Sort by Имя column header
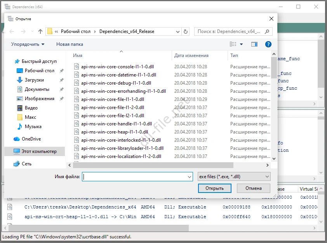This screenshot has width=327, height=243. coord(78,56)
